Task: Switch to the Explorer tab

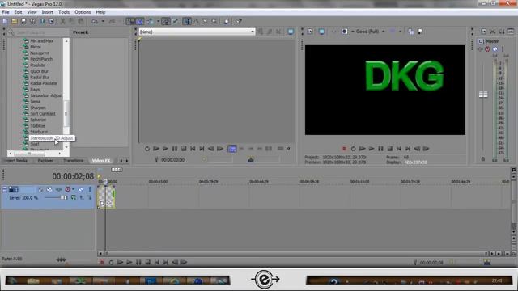Action: click(x=45, y=161)
